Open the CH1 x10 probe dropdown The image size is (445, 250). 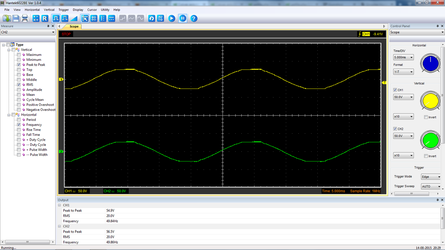pos(403,117)
